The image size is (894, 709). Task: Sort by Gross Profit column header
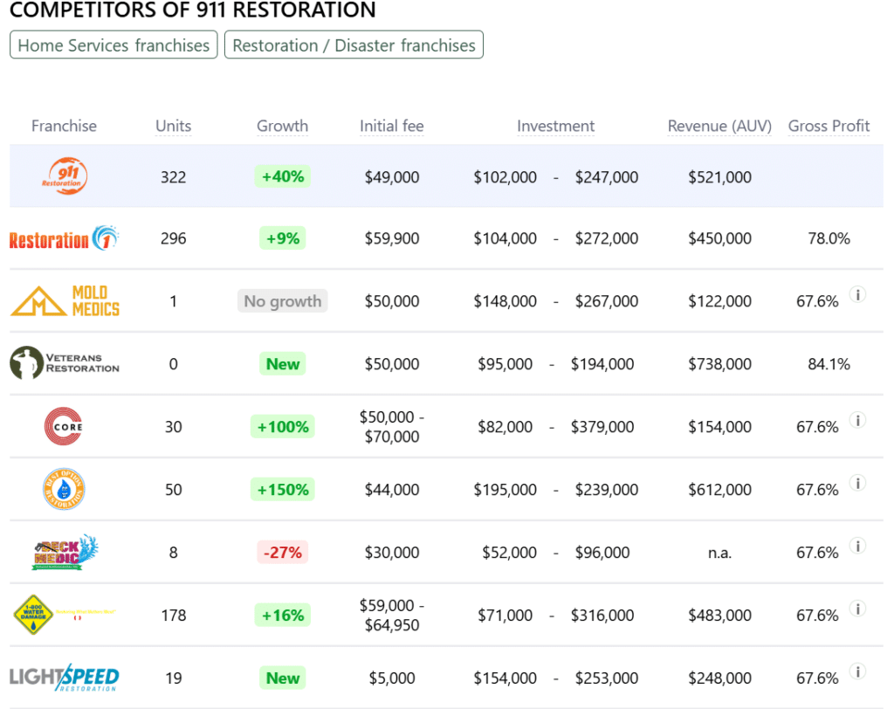point(829,126)
